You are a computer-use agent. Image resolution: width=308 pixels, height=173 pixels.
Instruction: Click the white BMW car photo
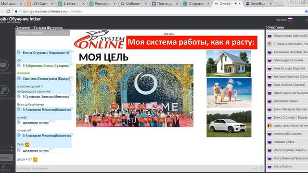pyautogui.click(x=229, y=124)
